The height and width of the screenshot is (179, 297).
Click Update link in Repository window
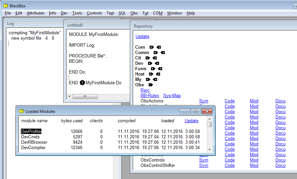142,37
